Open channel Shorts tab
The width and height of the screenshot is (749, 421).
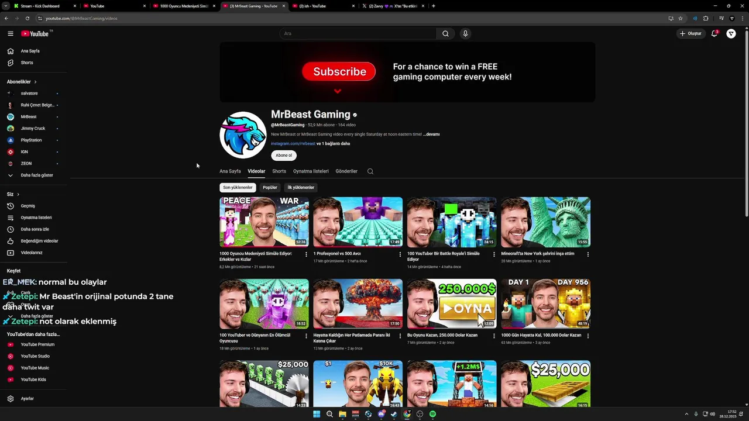(279, 171)
